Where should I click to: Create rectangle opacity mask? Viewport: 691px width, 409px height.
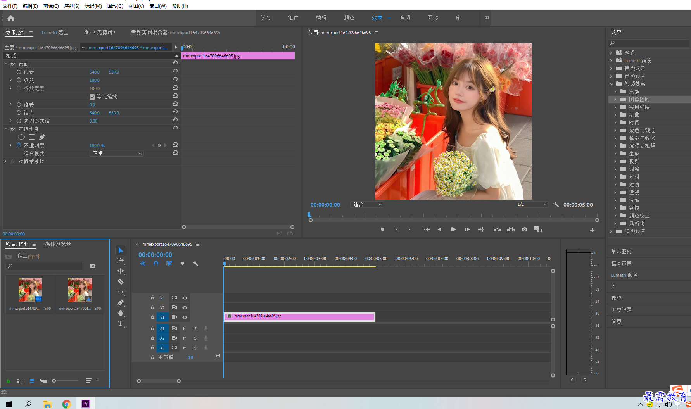[32, 137]
